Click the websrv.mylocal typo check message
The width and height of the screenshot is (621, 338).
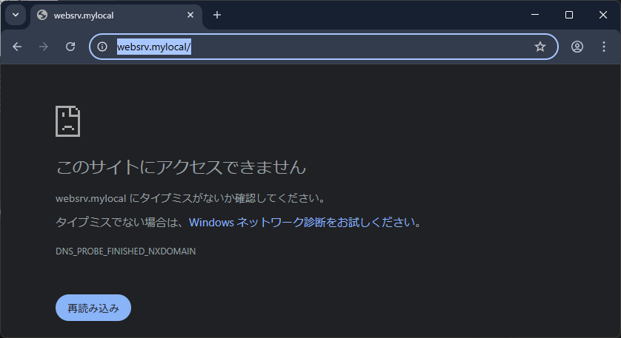pos(190,198)
